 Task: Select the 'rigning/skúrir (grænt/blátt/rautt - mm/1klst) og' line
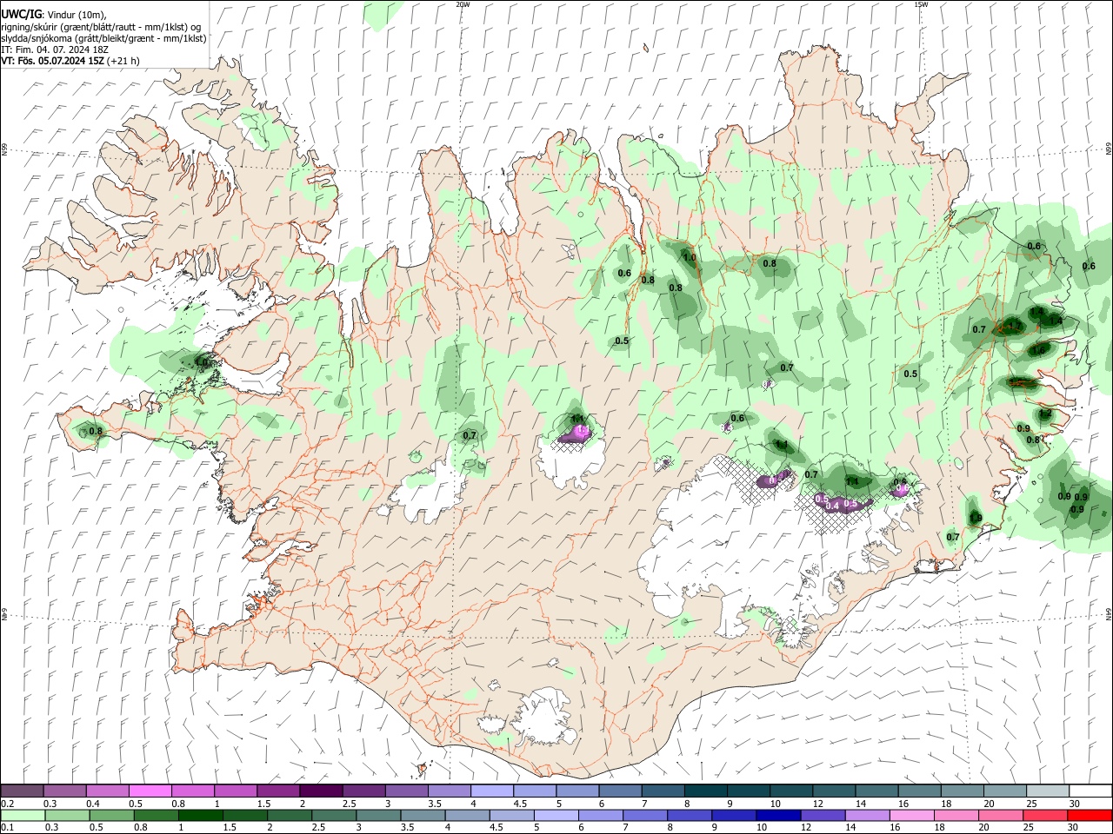(101, 27)
